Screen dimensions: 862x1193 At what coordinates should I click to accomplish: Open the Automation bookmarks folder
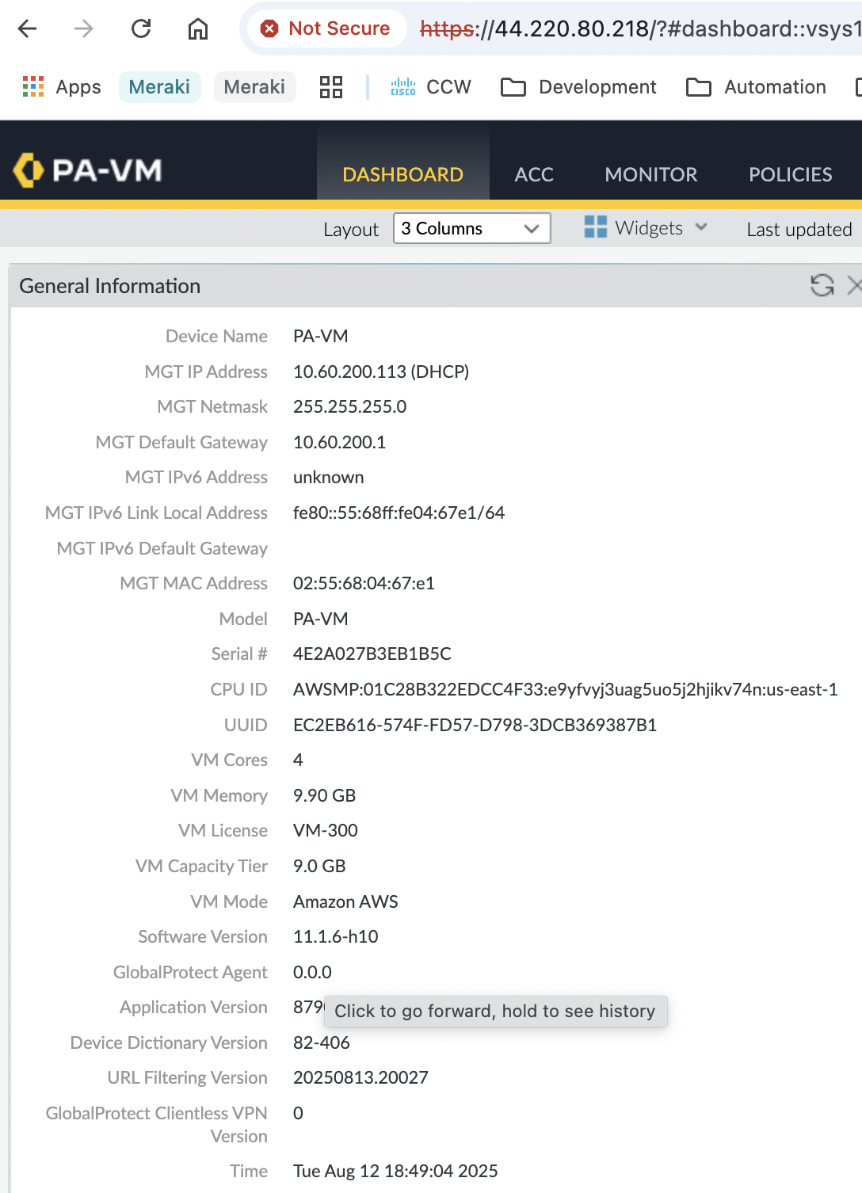click(757, 86)
